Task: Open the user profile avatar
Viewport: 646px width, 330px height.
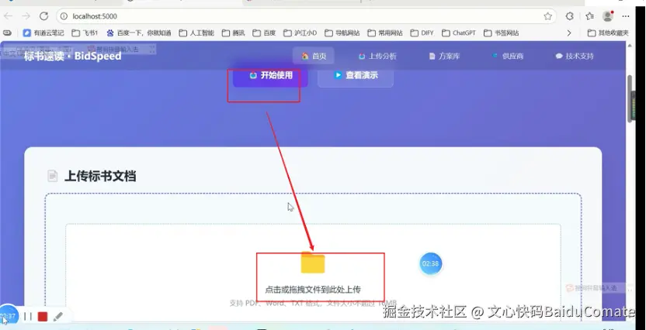Action: click(x=608, y=16)
